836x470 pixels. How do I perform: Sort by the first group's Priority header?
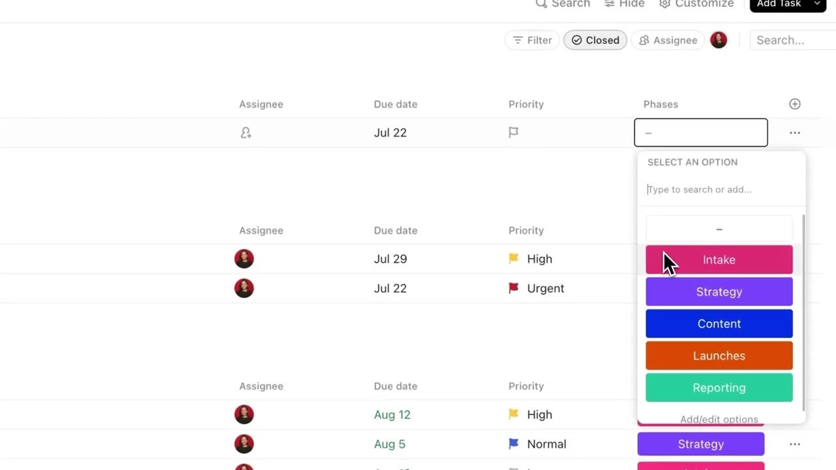coord(526,104)
